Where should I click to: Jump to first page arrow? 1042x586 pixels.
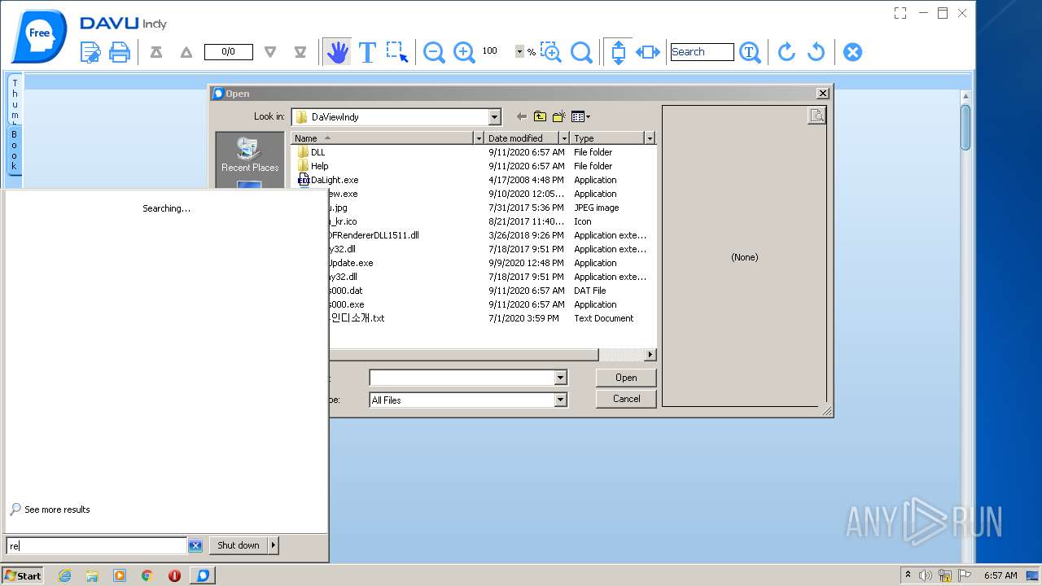[x=156, y=52]
